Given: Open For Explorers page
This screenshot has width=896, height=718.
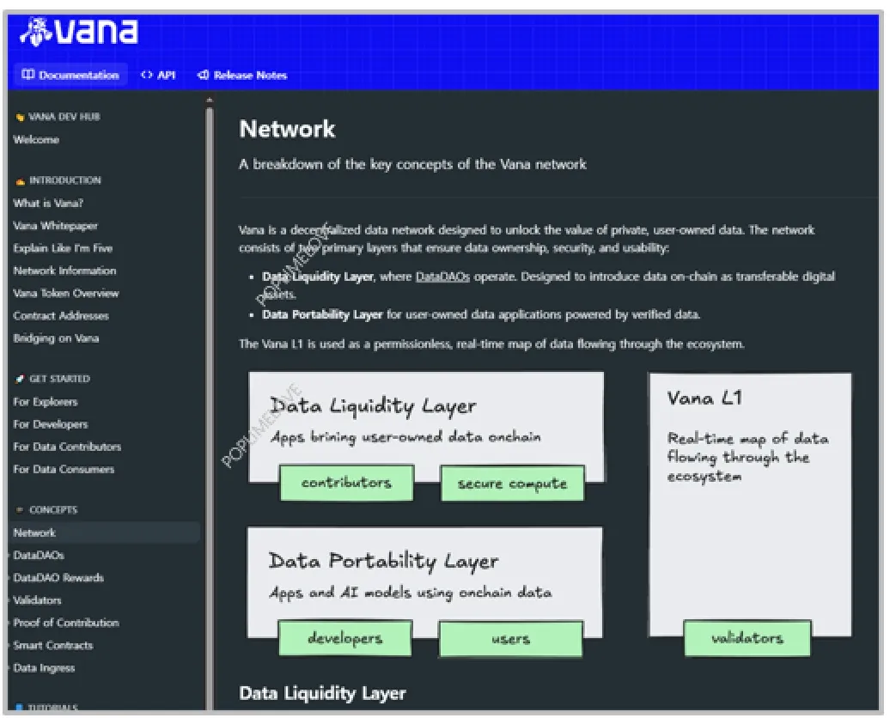Looking at the screenshot, I should pos(46,402).
